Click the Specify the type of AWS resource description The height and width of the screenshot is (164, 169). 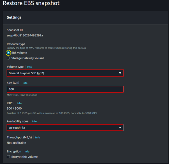(x=46, y=48)
